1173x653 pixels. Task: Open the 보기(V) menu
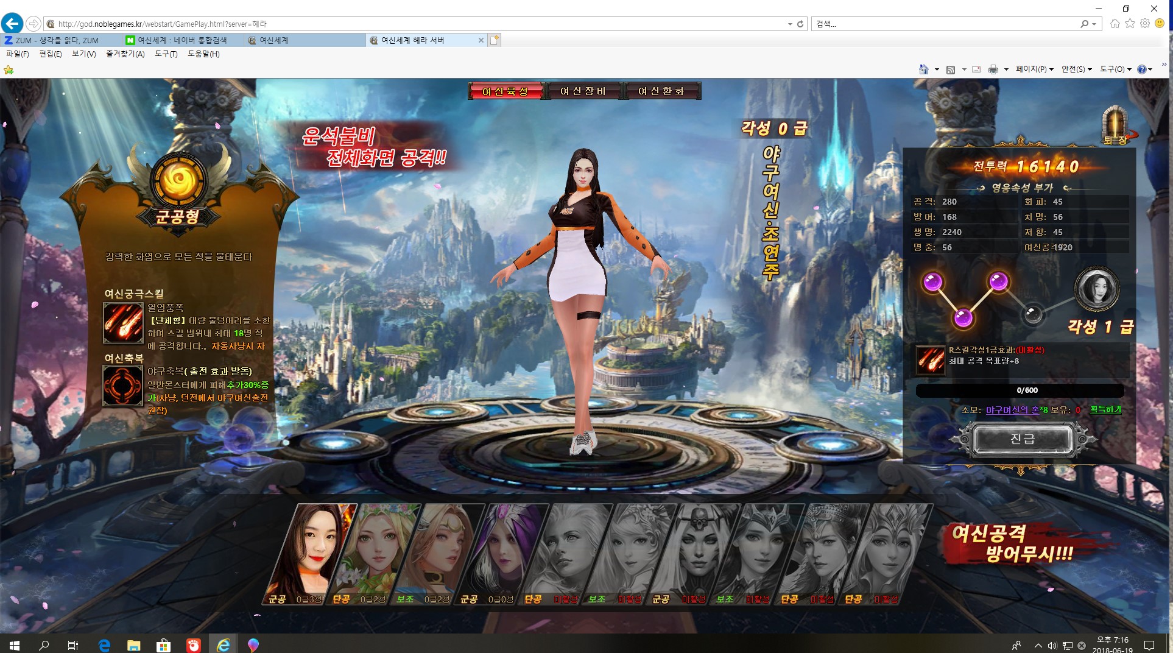[84, 54]
